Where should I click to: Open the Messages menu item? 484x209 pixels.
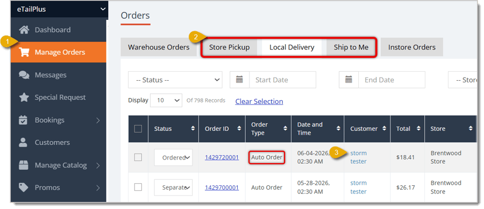coord(58,75)
